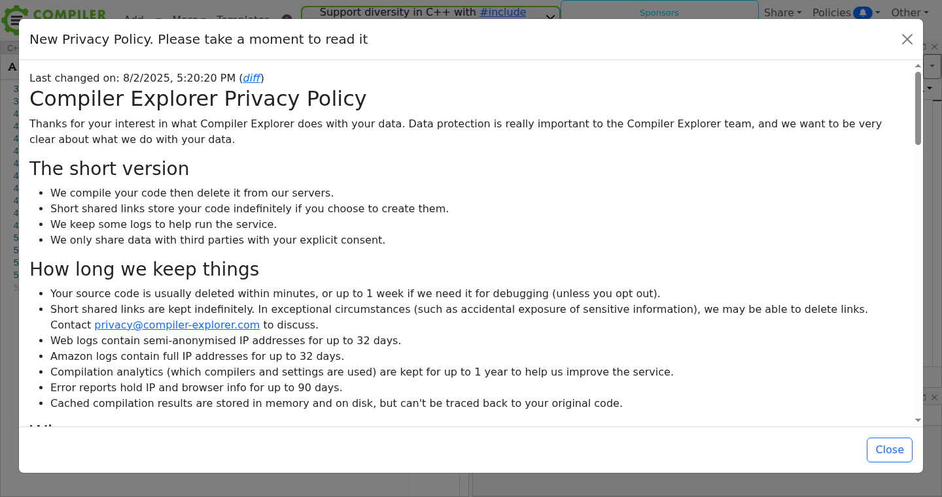The width and height of the screenshot is (942, 497).
Task: Open the Other dropdown menu
Action: click(910, 12)
